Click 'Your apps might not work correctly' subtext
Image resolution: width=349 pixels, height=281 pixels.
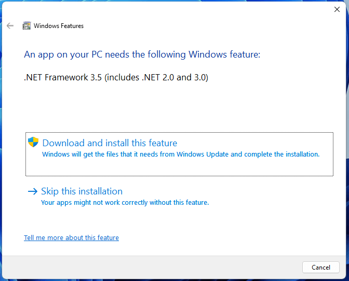tap(125, 202)
